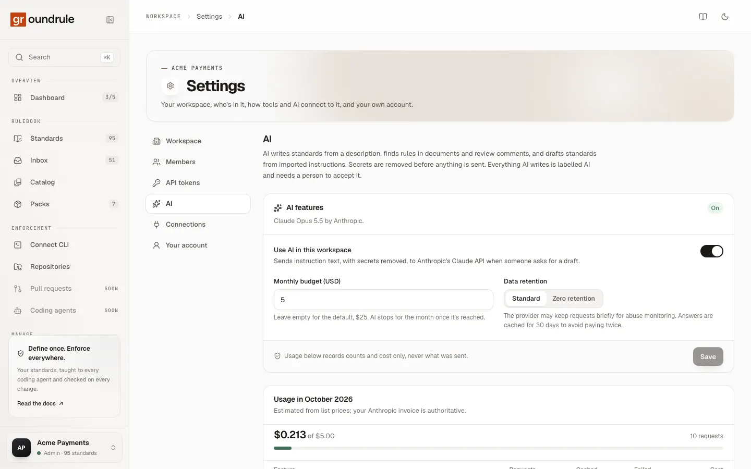Click the API tokens key icon
Screen dimensions: 751x469
[x=156, y=182]
